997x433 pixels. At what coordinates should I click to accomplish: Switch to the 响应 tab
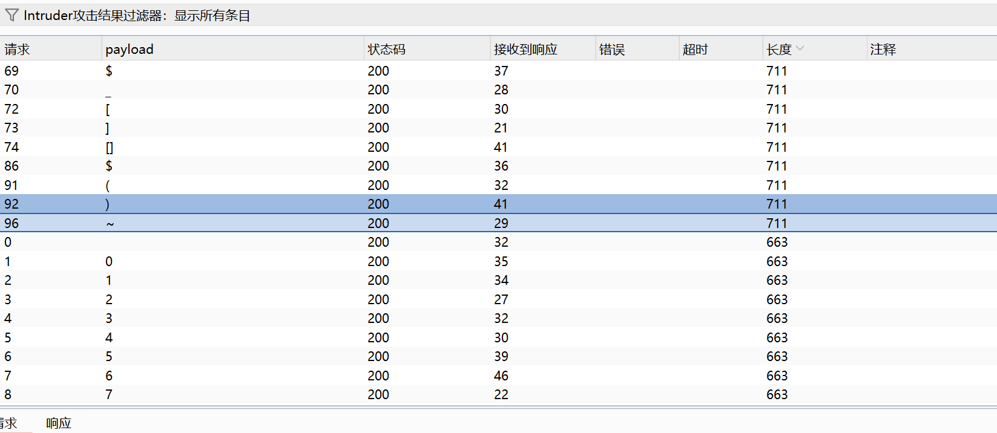click(59, 423)
